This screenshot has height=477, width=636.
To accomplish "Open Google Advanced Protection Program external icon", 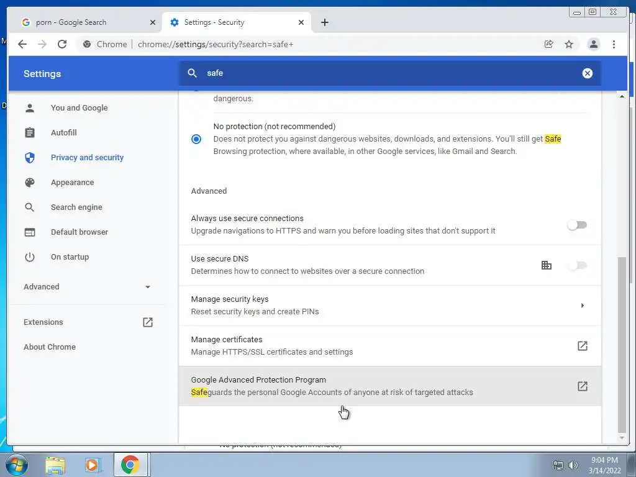I will pos(583,386).
